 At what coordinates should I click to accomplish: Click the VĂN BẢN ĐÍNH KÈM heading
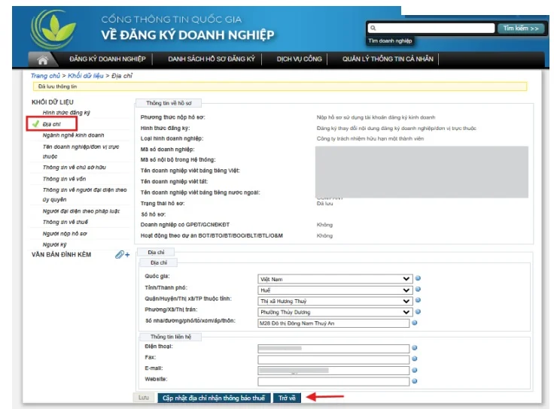click(x=61, y=254)
